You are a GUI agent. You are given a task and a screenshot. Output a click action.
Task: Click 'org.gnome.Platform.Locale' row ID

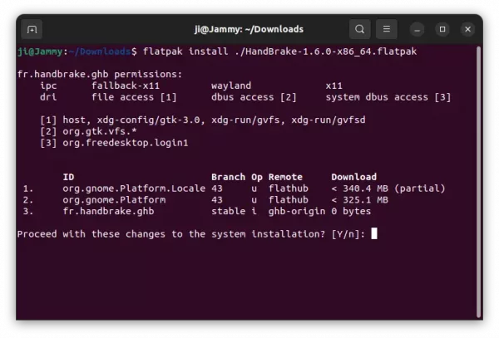coord(134,189)
